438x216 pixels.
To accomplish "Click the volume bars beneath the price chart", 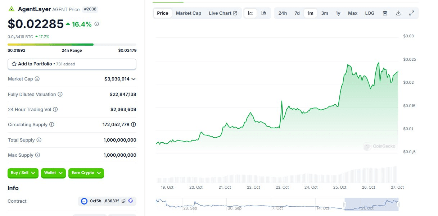I will (x=277, y=175).
